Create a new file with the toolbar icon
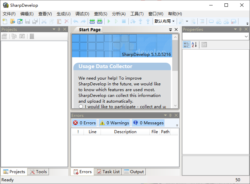250x184 pixels. 5,21
